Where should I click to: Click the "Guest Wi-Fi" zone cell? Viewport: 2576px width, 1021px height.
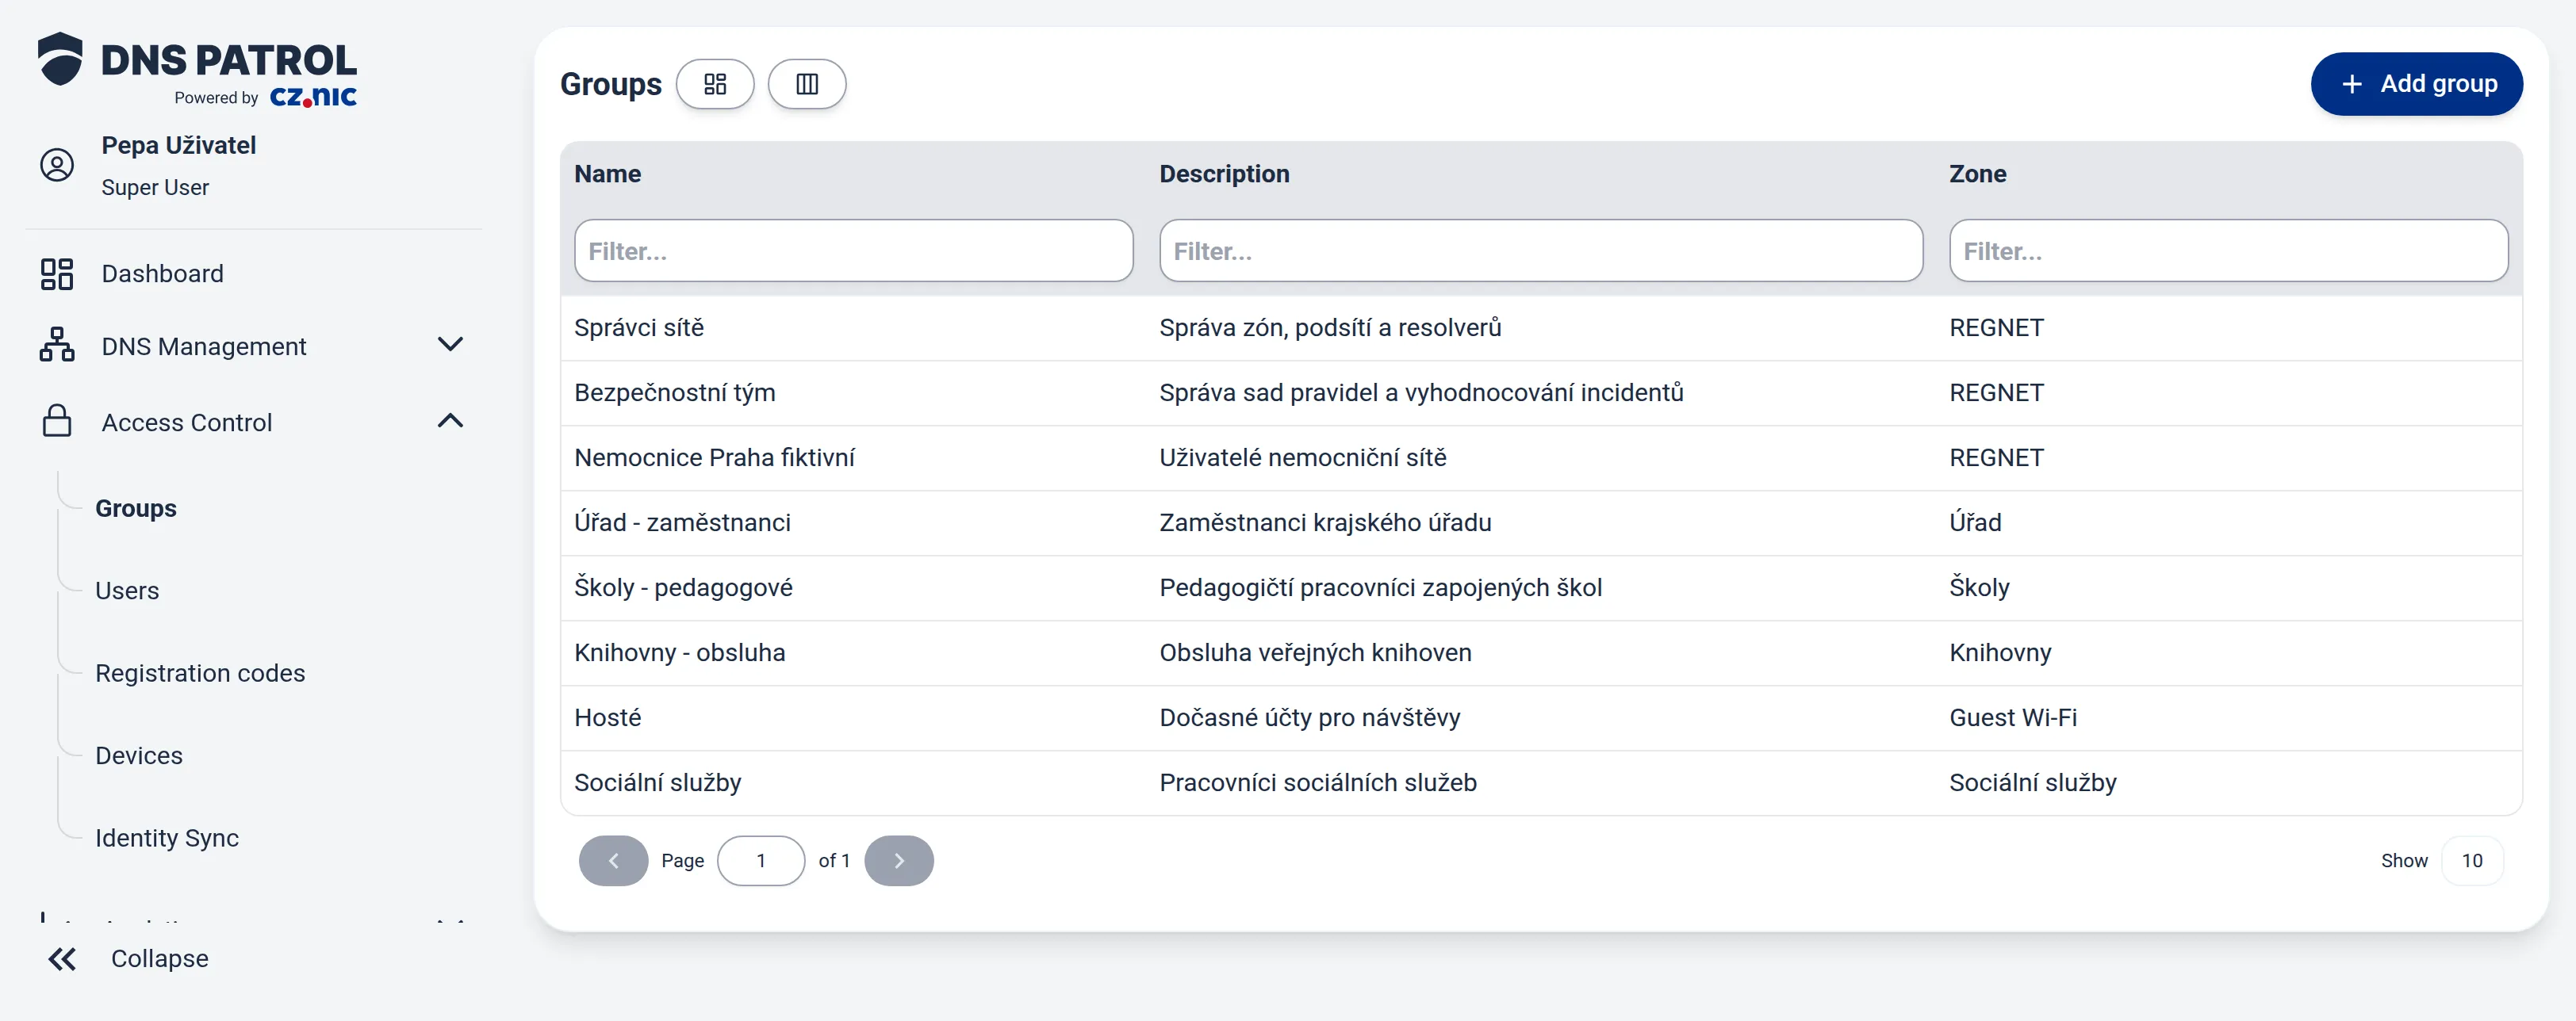[2013, 717]
